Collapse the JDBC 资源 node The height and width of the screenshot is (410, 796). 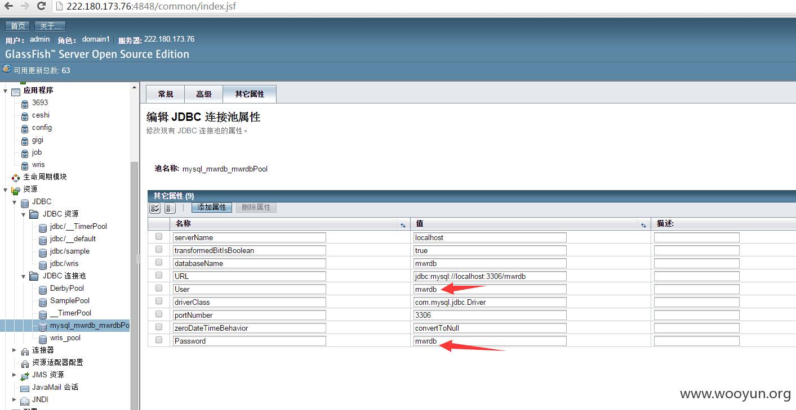(x=24, y=214)
